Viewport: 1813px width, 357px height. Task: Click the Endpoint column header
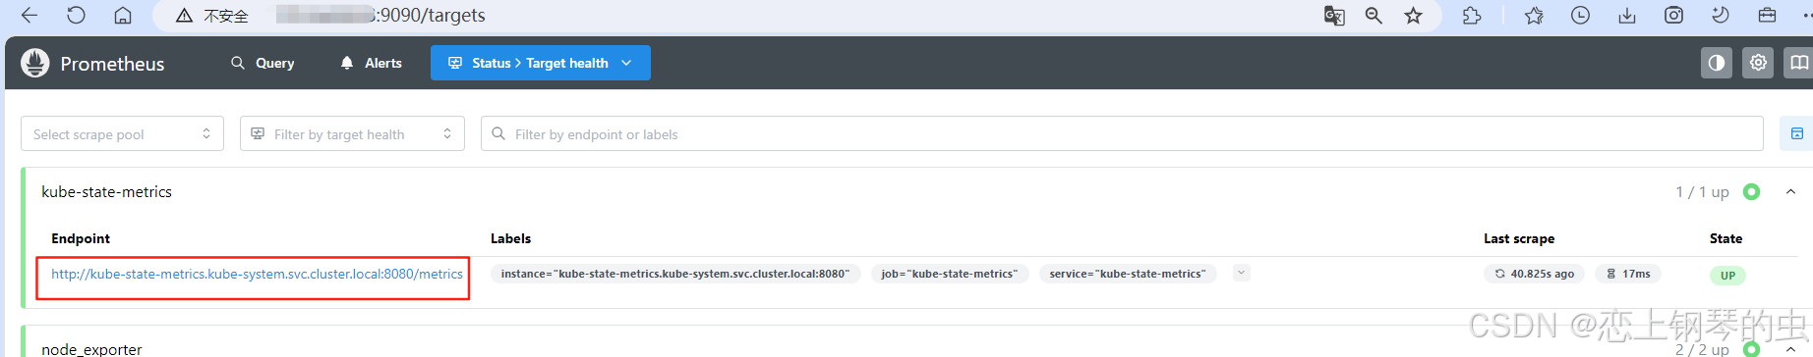tap(81, 238)
